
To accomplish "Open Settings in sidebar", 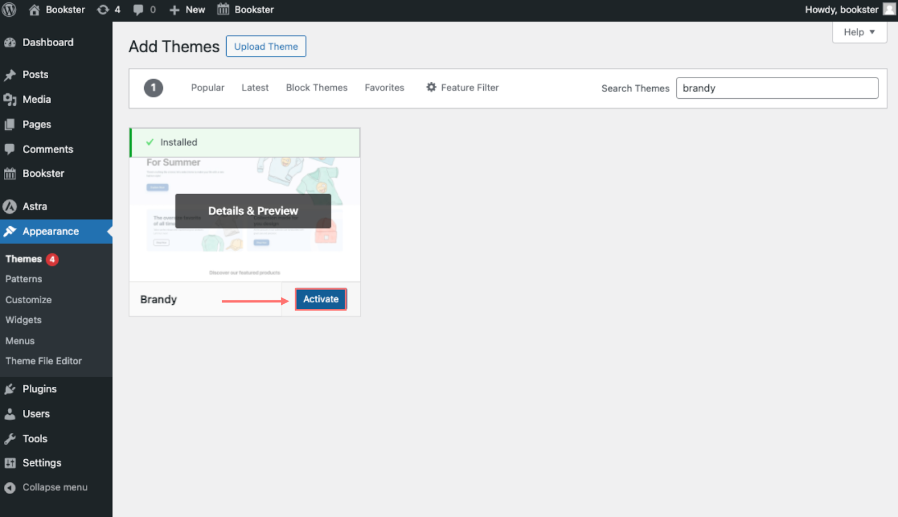I will [42, 463].
